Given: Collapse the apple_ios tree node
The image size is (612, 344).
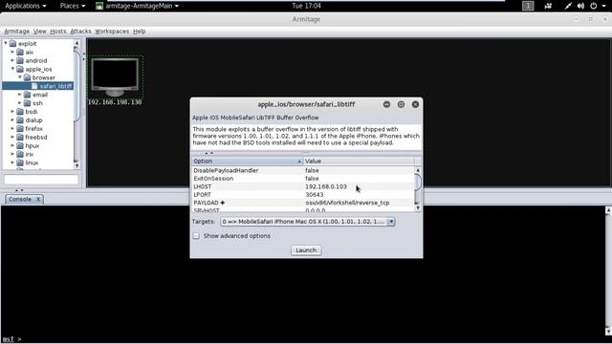Looking at the screenshot, I should coord(12,69).
